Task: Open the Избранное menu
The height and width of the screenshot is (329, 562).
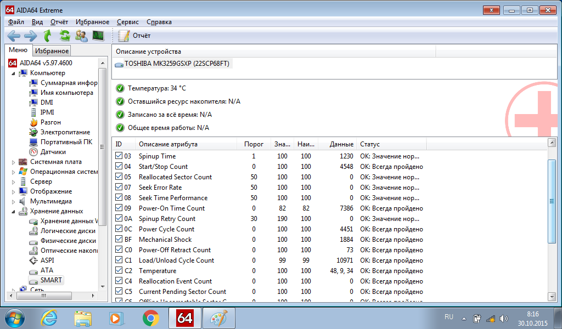Action: pos(92,22)
